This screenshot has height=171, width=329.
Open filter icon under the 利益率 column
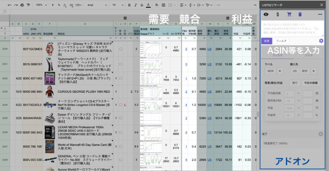coord(249,38)
